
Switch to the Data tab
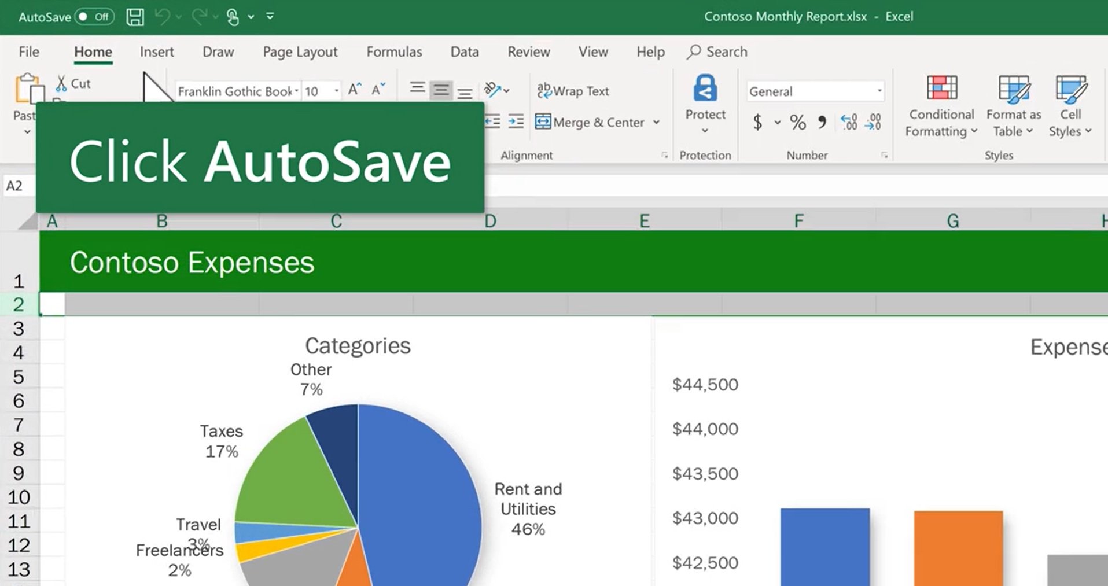[x=465, y=52]
